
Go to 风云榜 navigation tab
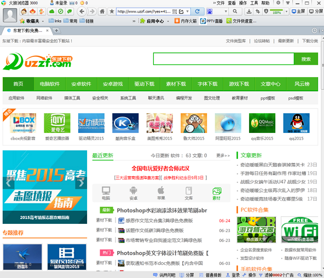pos(302,84)
